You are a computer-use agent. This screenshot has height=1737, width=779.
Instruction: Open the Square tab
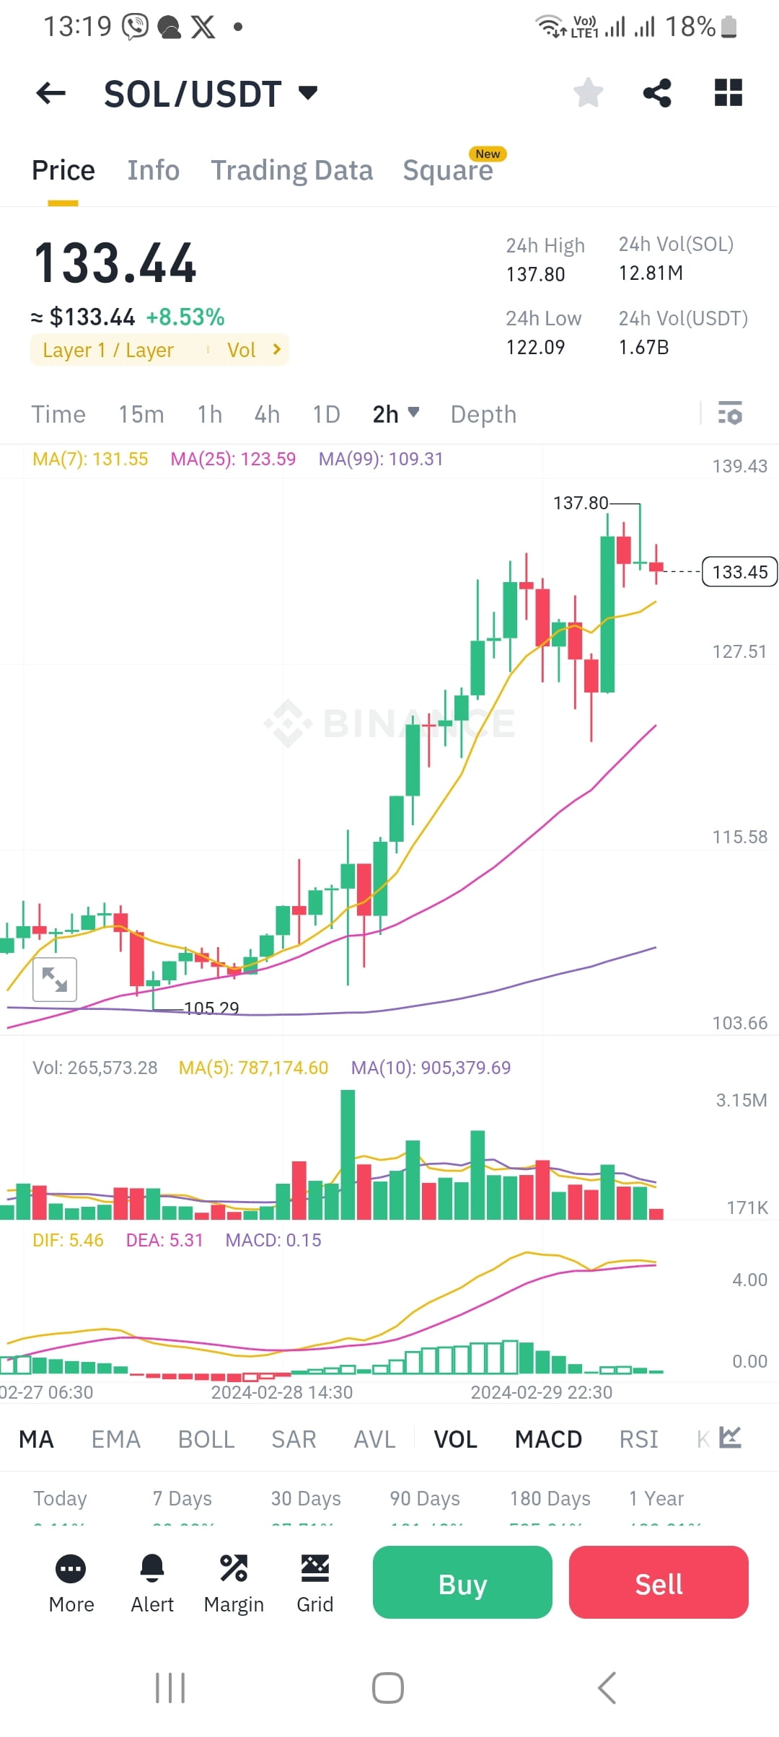pyautogui.click(x=448, y=170)
